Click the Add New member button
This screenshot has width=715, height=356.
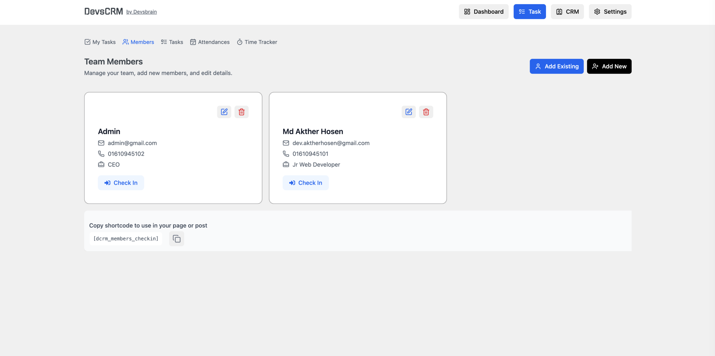point(609,66)
